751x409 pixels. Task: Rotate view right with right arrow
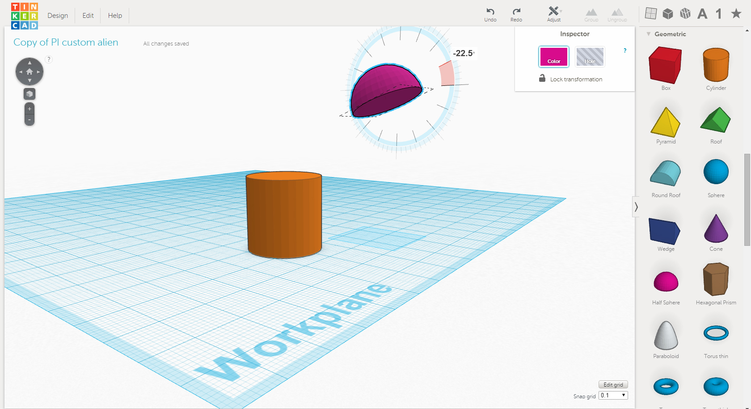coord(39,72)
